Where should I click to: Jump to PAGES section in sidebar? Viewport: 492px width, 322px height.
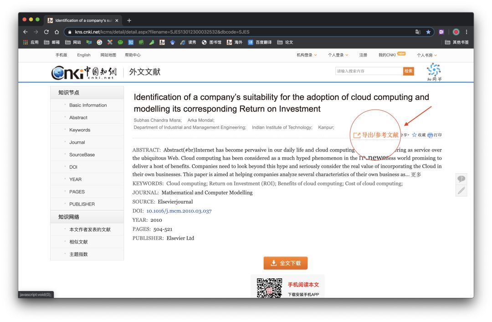tap(77, 191)
